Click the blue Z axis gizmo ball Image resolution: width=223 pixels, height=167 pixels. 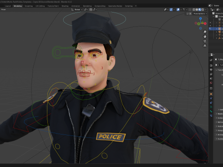pos(201,19)
